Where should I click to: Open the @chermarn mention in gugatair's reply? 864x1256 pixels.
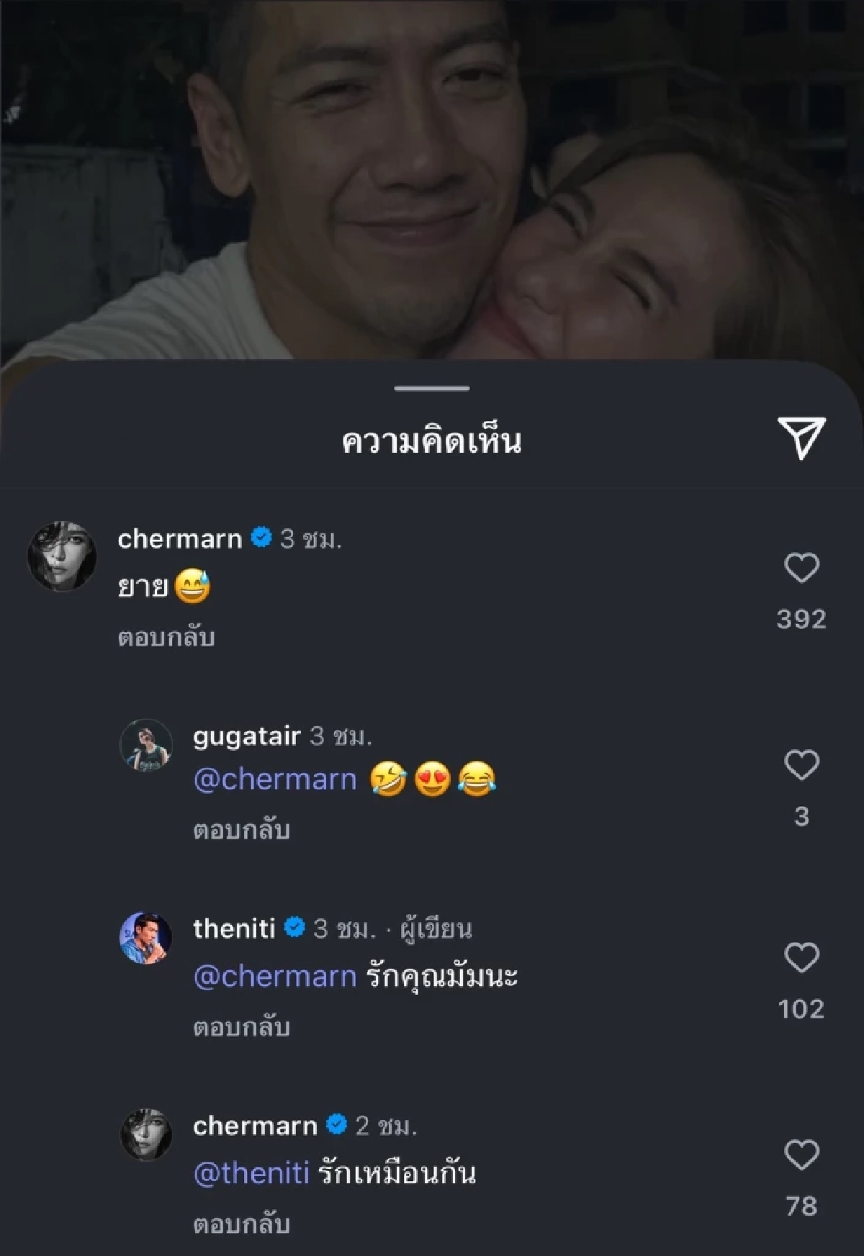click(275, 780)
